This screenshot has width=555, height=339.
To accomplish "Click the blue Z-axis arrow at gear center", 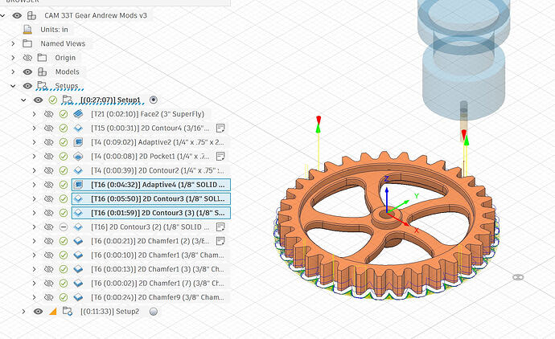I will [x=387, y=193].
